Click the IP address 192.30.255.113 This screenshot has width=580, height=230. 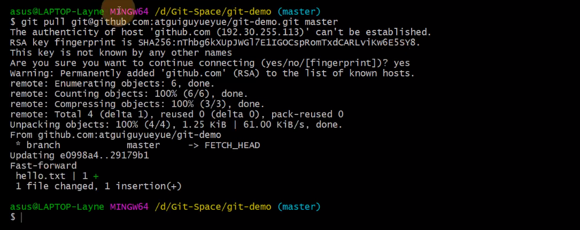point(261,32)
